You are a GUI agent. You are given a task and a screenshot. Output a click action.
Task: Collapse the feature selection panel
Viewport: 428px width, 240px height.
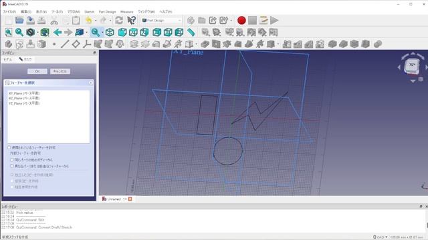(91, 83)
